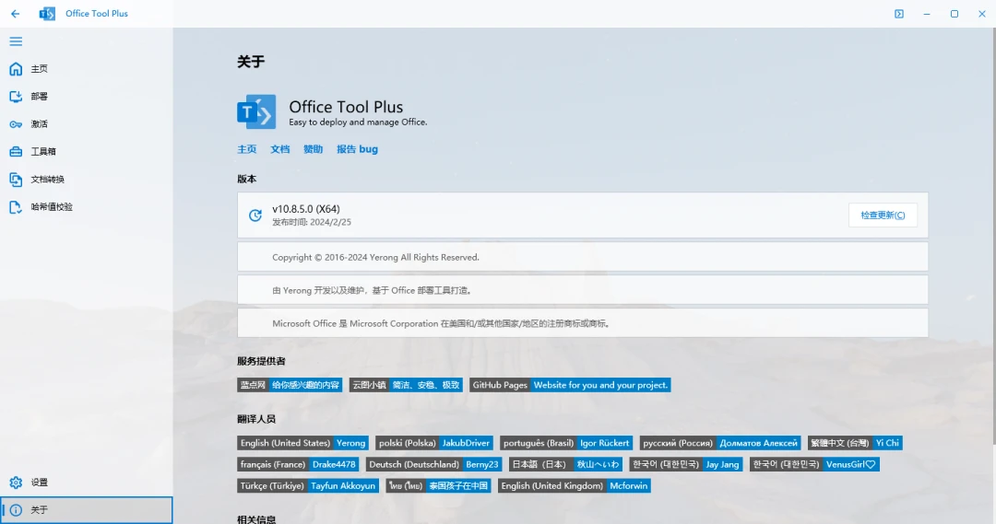Click the 检查更新(C) button
The height and width of the screenshot is (524, 996).
[883, 215]
